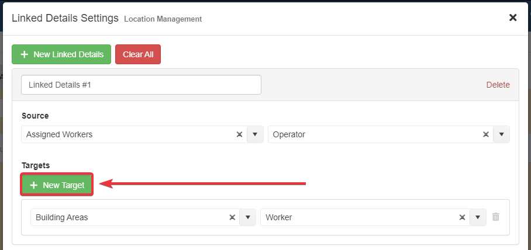Select the Worker target combo box
531x250 pixels.
click(357, 217)
